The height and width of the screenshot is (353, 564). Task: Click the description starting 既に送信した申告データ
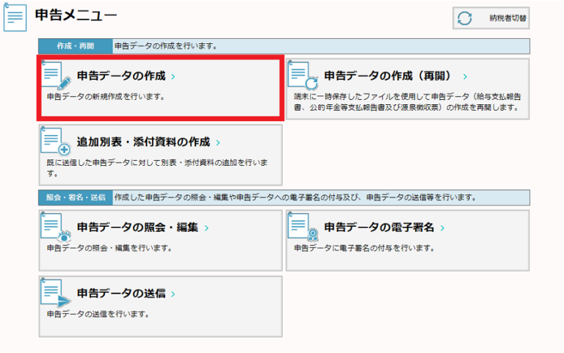(x=157, y=168)
